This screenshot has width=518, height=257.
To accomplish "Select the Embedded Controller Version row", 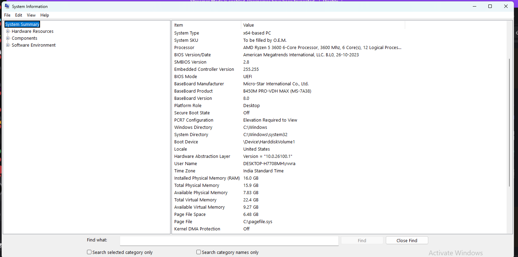I will click(x=288, y=69).
